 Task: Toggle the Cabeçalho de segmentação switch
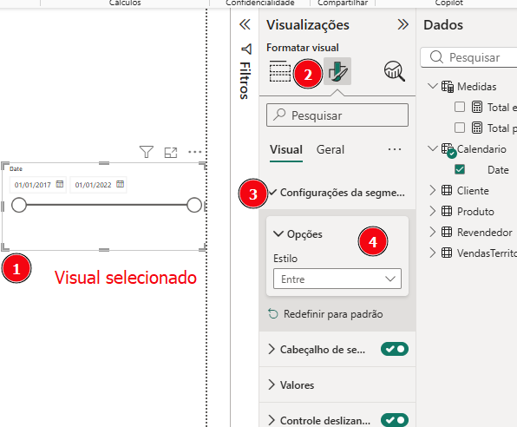[x=395, y=349]
